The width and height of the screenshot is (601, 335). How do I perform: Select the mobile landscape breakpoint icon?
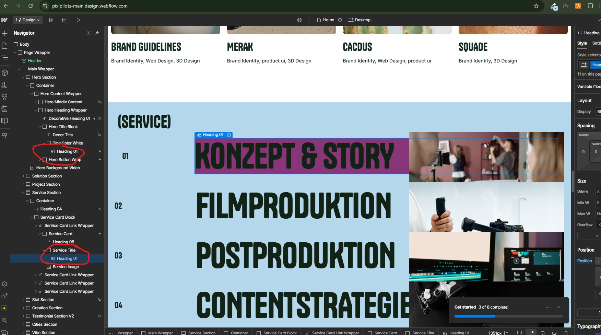[x=554, y=333]
